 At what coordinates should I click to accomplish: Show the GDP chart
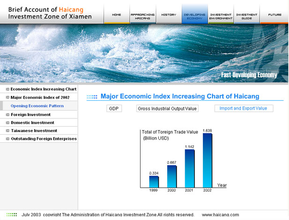114,109
